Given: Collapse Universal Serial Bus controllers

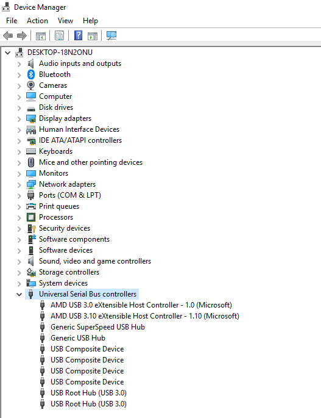Looking at the screenshot, I should (x=19, y=295).
